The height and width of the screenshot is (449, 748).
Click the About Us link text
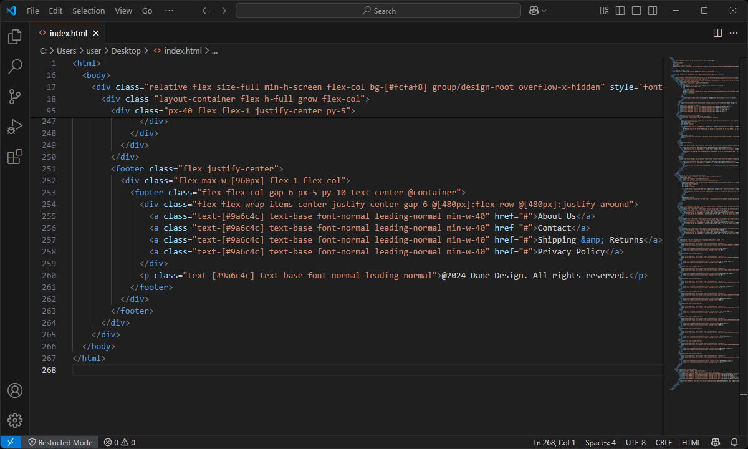pos(557,216)
